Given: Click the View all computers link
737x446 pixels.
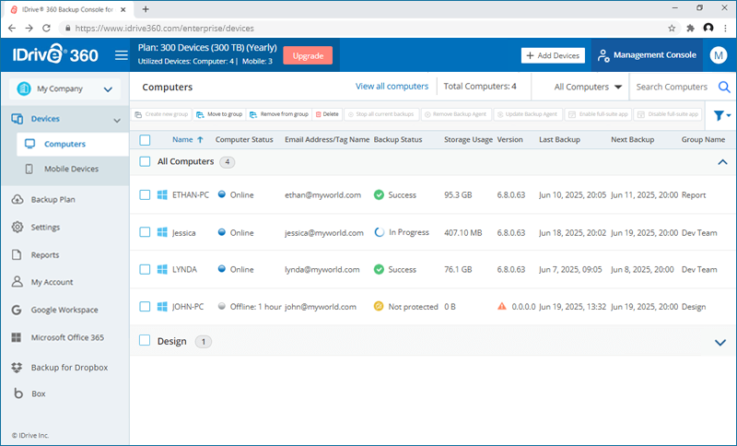Looking at the screenshot, I should click(392, 87).
